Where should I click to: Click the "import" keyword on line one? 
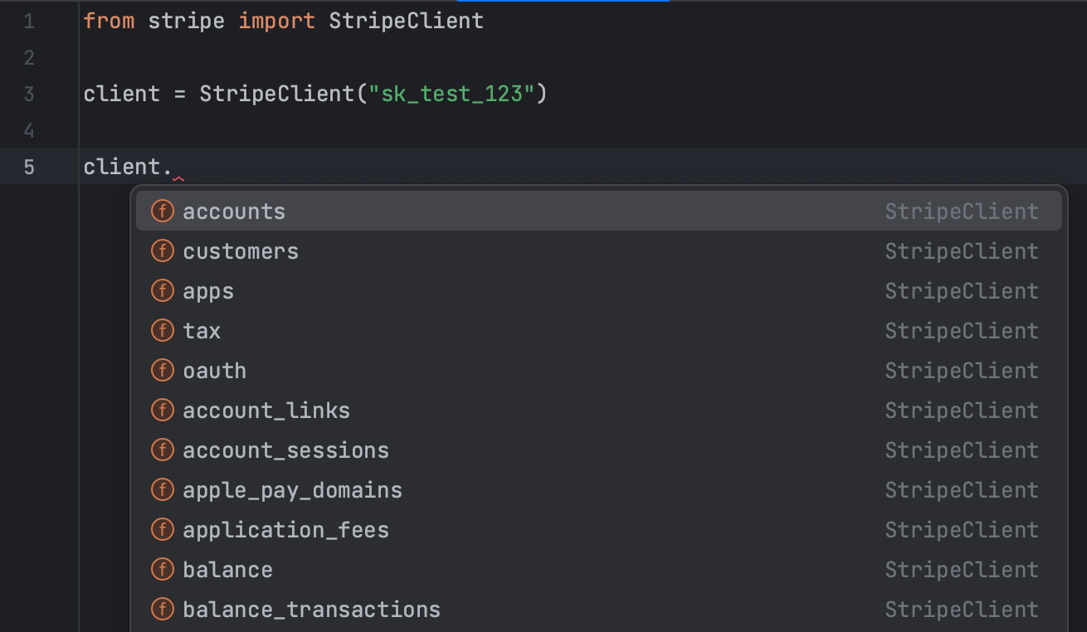pyautogui.click(x=277, y=20)
